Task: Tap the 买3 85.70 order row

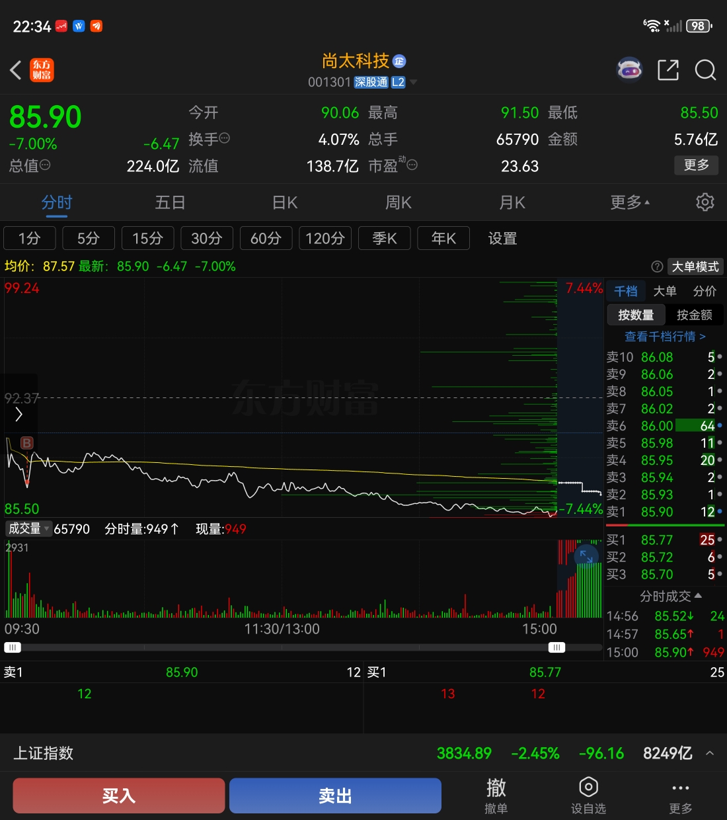Action: click(665, 575)
